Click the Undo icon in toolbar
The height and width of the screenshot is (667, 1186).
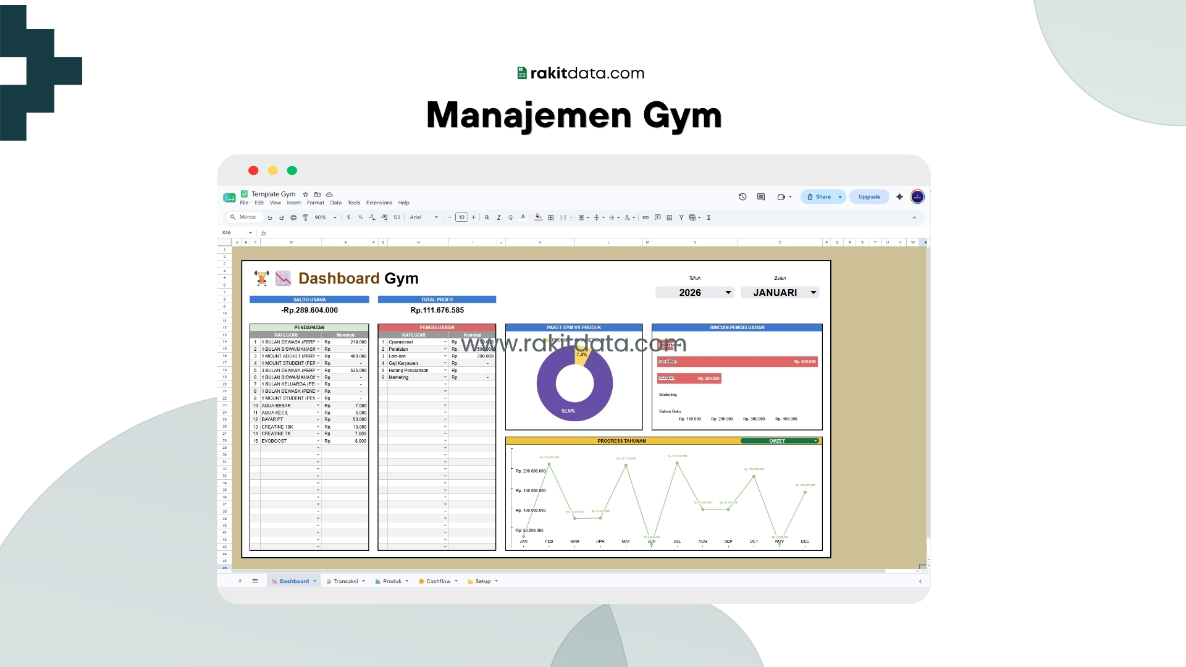point(270,217)
